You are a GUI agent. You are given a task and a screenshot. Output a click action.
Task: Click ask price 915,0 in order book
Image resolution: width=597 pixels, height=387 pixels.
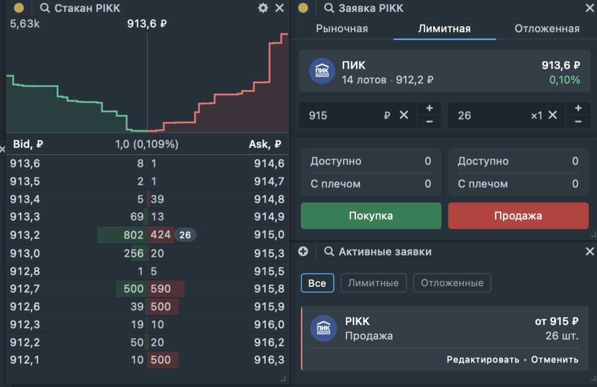click(x=269, y=235)
